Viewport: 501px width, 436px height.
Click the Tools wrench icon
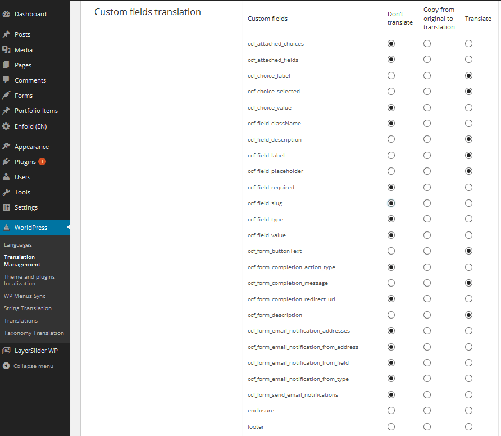[6, 192]
